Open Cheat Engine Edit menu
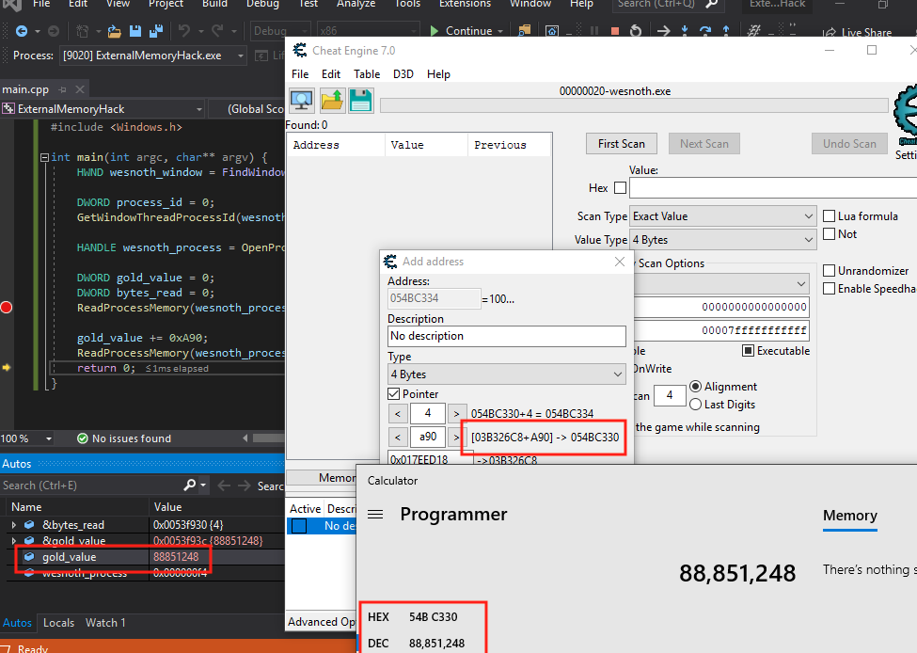Viewport: 917px width, 653px height. pyautogui.click(x=330, y=74)
